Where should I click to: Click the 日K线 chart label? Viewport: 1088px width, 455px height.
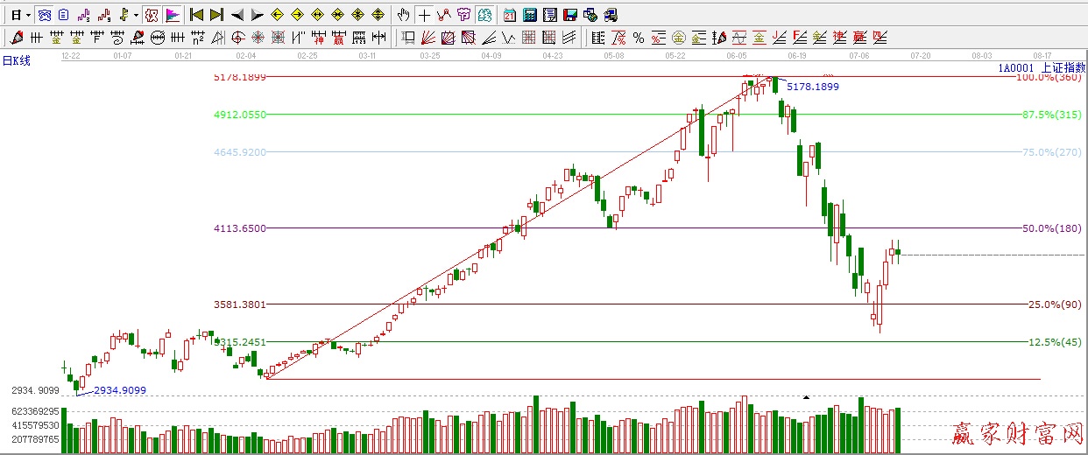(x=17, y=60)
